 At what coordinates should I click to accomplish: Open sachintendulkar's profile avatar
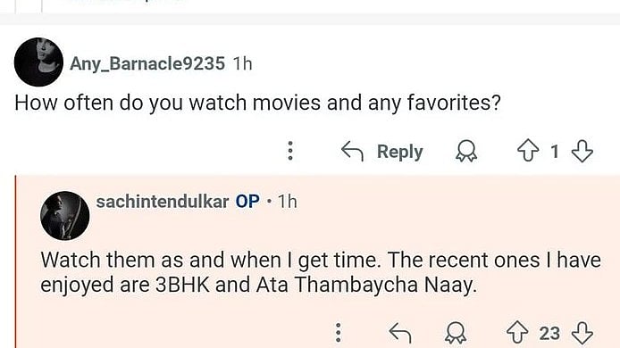[65, 216]
